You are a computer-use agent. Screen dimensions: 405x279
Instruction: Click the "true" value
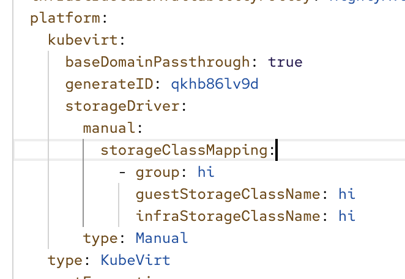(285, 62)
